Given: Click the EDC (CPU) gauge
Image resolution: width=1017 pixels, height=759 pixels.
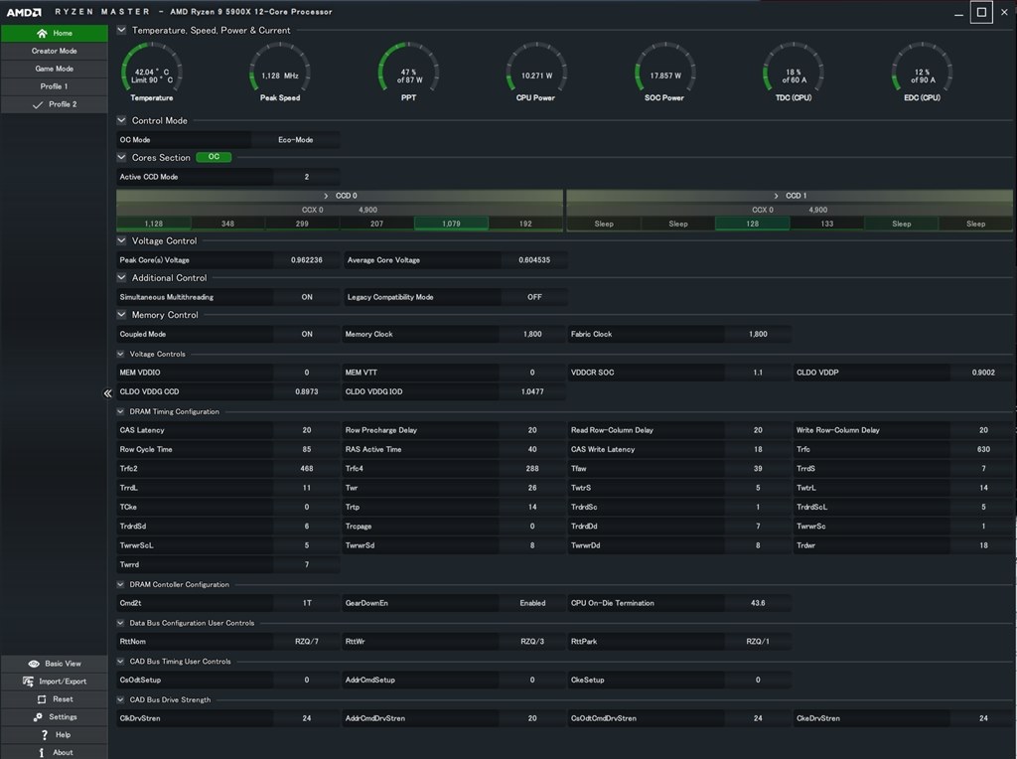Looking at the screenshot, I should pyautogui.click(x=922, y=73).
